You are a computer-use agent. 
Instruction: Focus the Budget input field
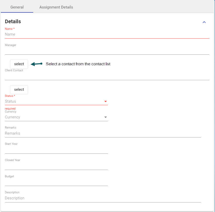pos(56,182)
